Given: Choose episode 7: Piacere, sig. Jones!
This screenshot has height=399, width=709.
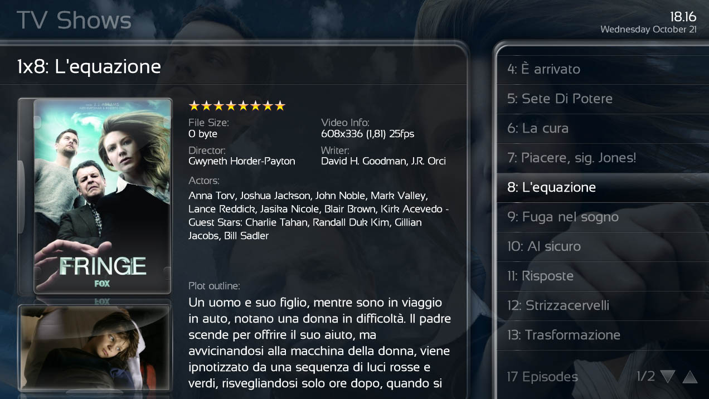Looking at the screenshot, I should pyautogui.click(x=602, y=158).
